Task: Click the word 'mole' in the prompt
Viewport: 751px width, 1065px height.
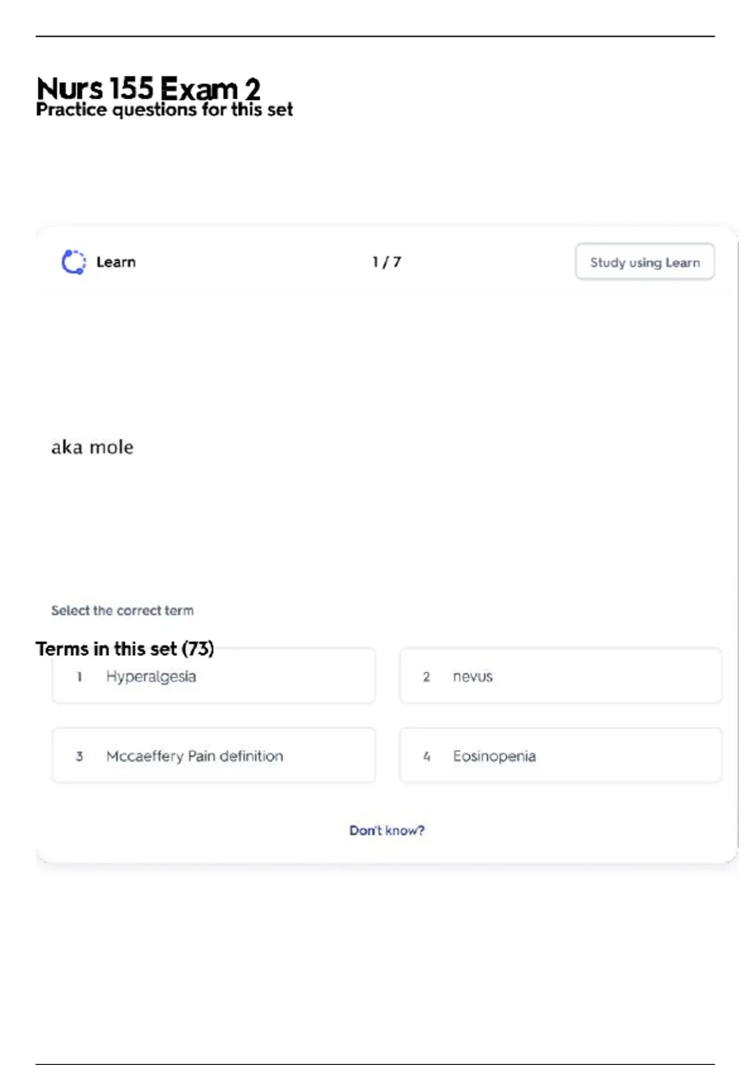Action: (111, 447)
